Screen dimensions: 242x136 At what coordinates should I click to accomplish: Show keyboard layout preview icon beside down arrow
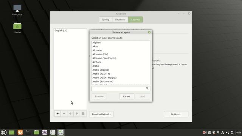pos(83,114)
